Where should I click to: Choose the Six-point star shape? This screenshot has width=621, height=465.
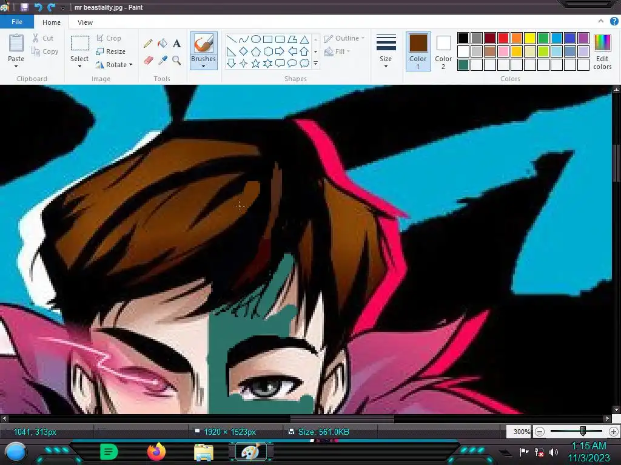coord(267,63)
